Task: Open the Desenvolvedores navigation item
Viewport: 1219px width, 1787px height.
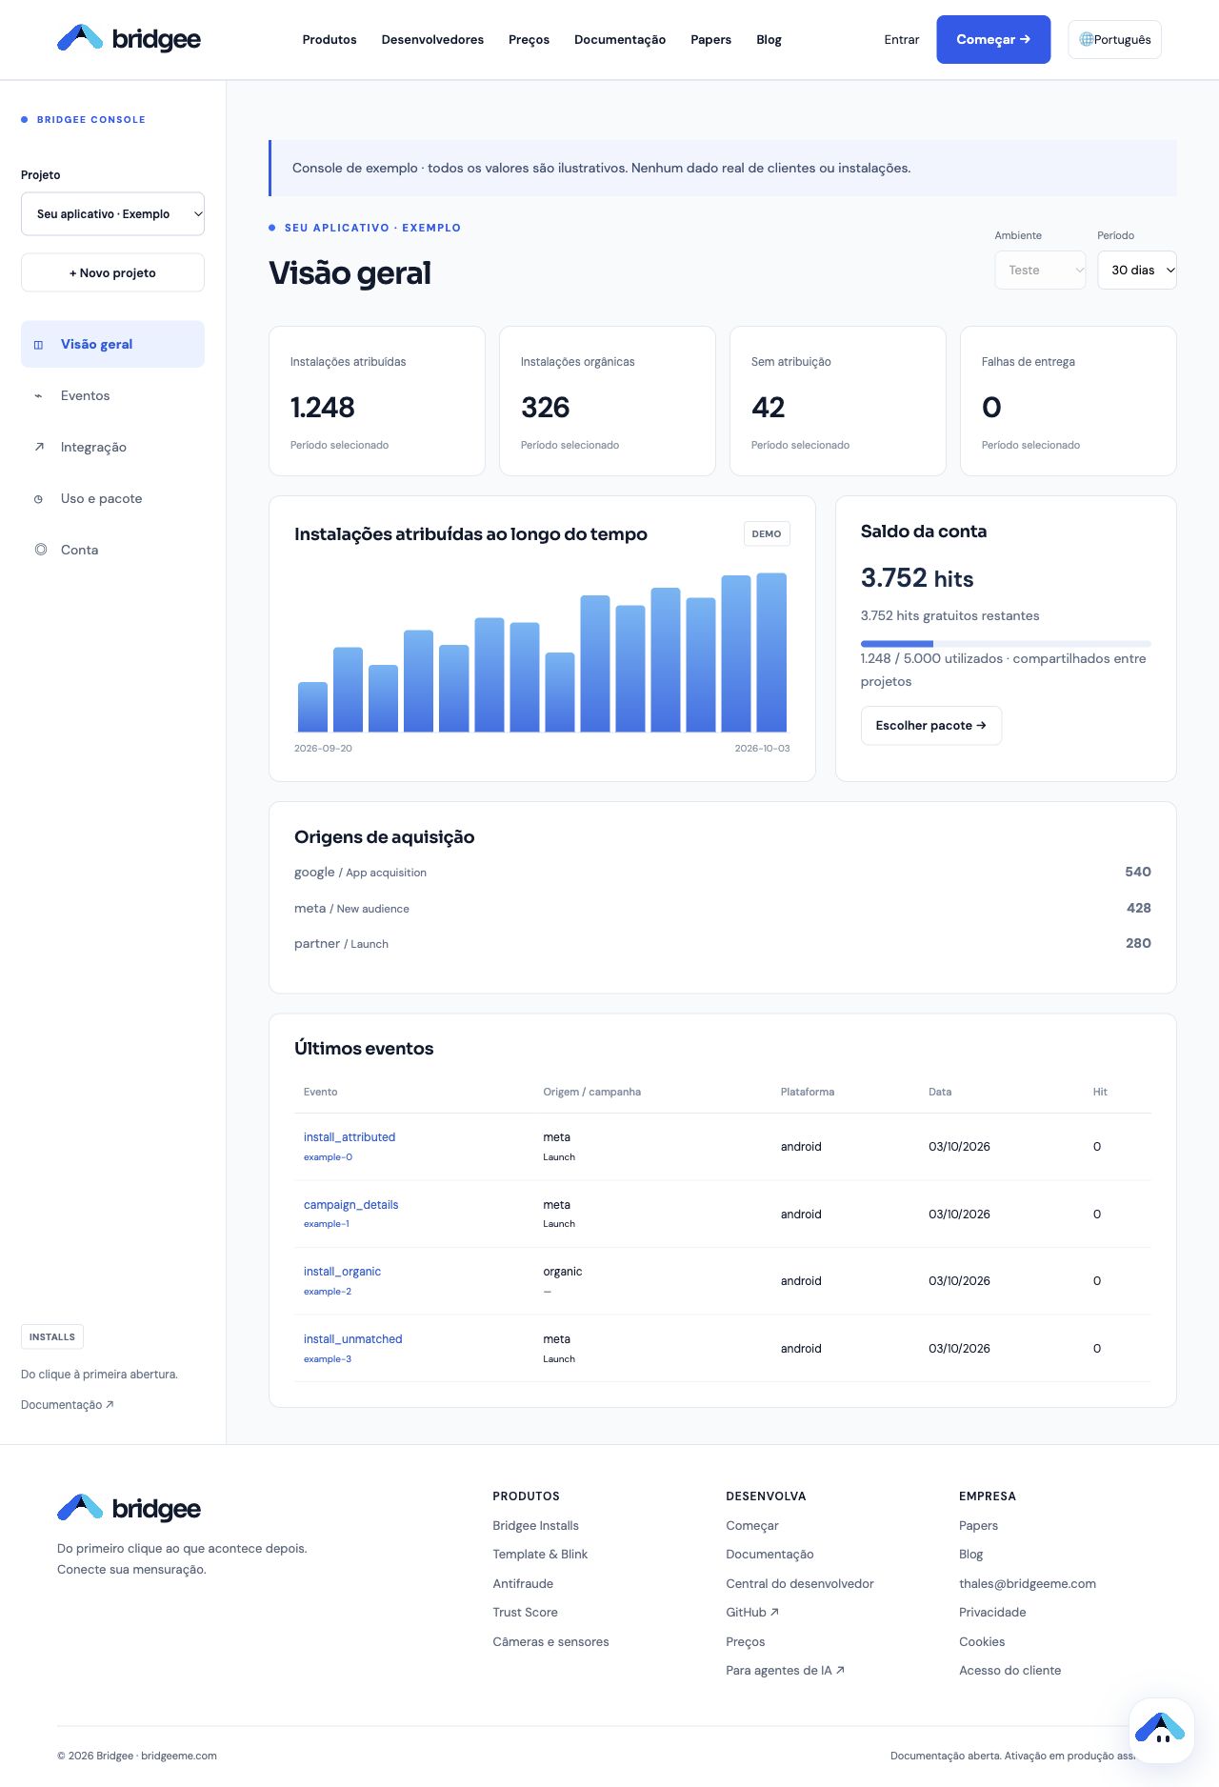Action: (432, 39)
